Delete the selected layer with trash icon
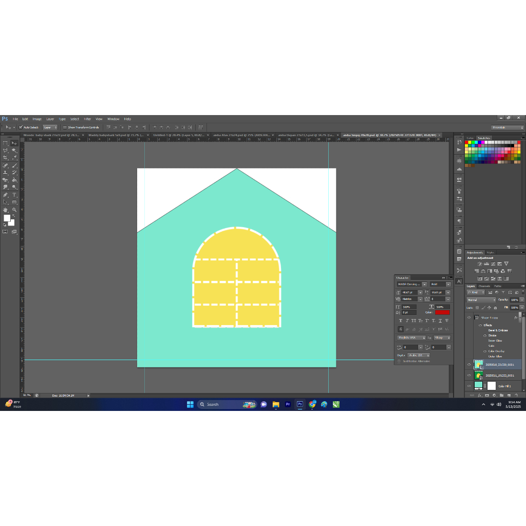Image resolution: width=526 pixels, height=526 pixels. click(516, 396)
